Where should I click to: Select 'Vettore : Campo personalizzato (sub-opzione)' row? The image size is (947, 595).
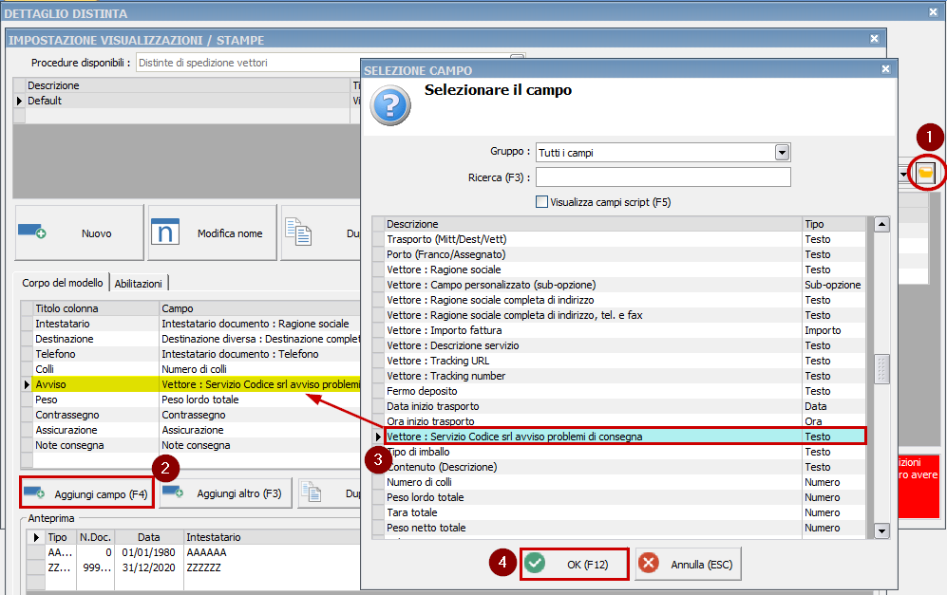pos(624,285)
